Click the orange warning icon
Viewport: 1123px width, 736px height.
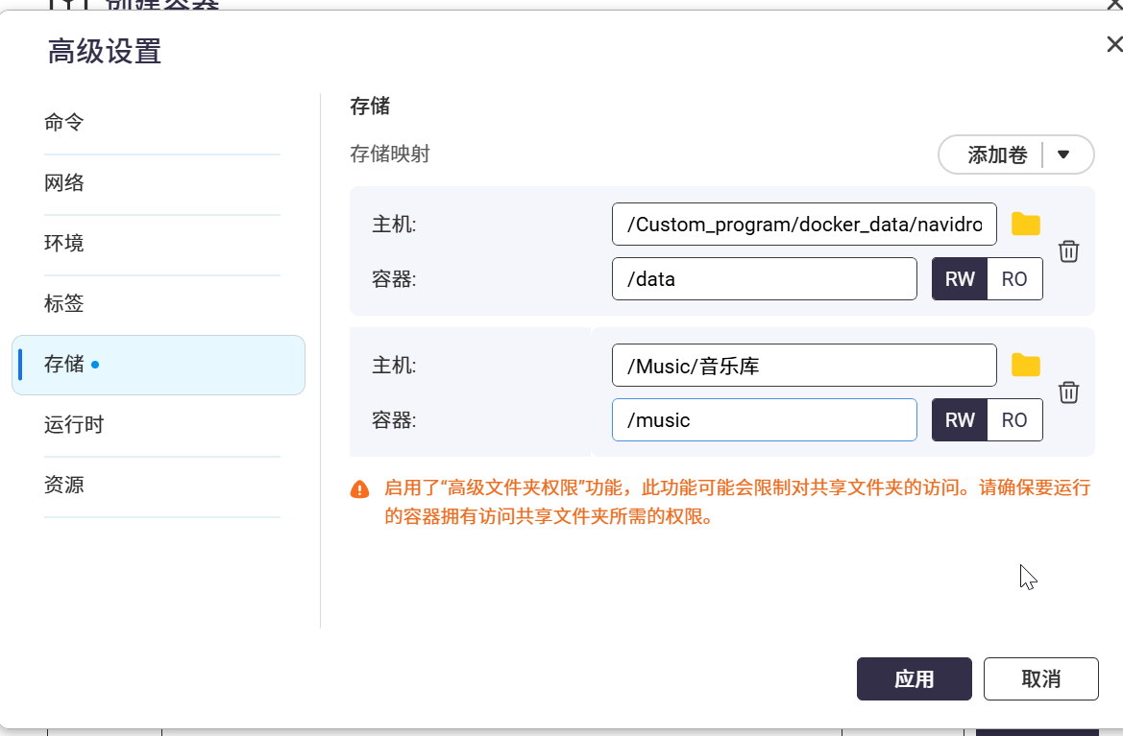coord(360,489)
